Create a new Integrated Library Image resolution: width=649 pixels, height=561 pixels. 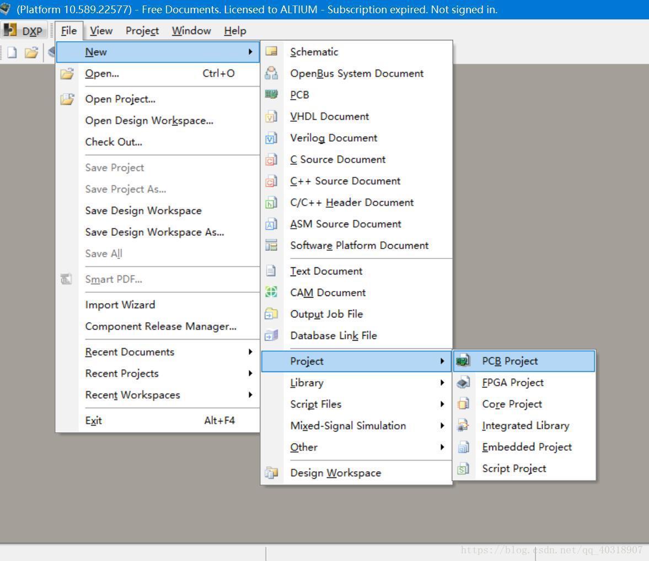[x=524, y=426]
